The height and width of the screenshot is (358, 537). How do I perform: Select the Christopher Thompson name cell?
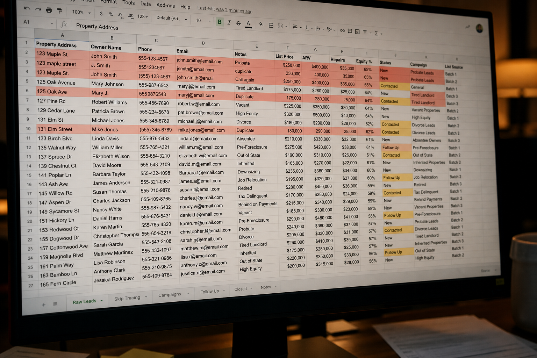[116, 235]
